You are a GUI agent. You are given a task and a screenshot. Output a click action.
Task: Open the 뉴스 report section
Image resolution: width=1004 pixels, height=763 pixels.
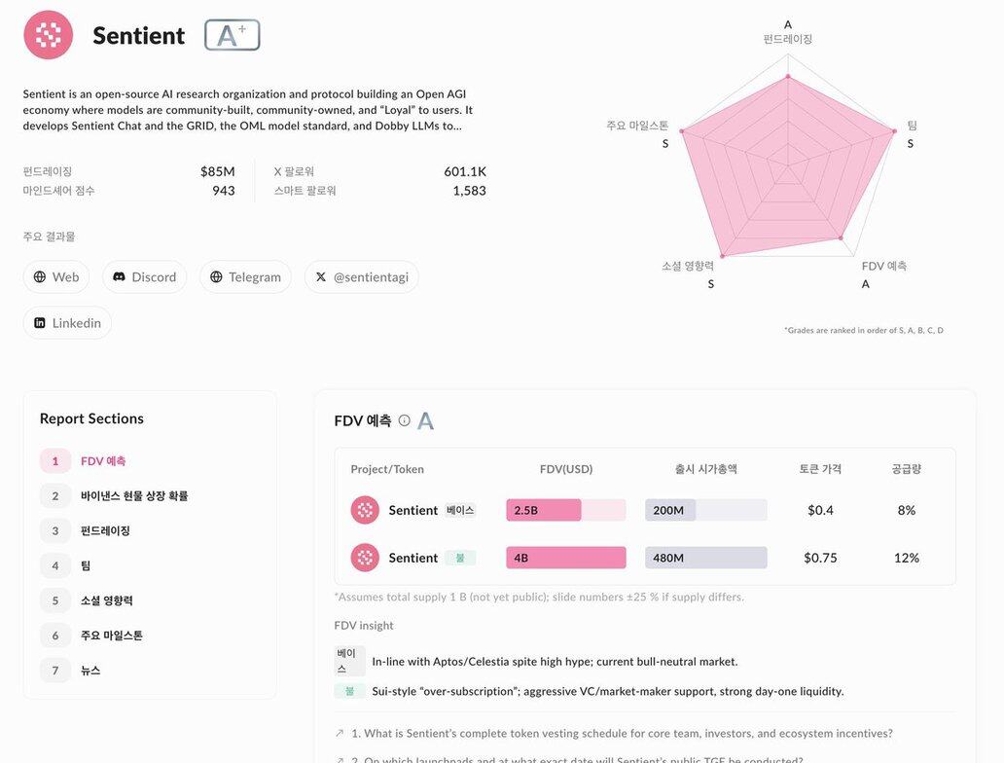click(x=90, y=671)
